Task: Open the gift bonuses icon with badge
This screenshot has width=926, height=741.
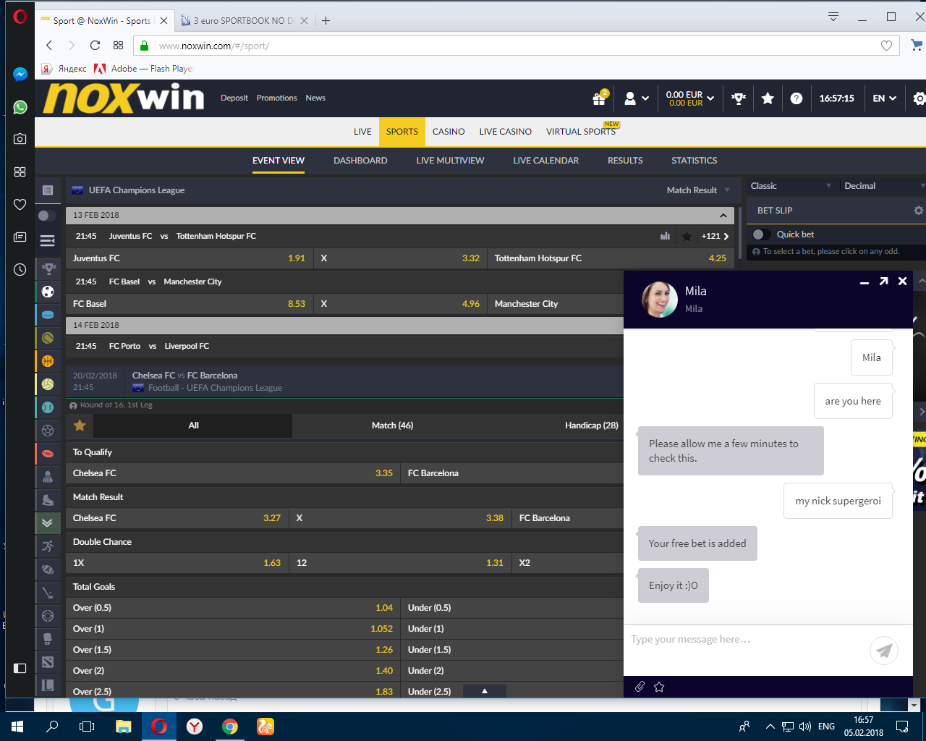Action: click(600, 98)
